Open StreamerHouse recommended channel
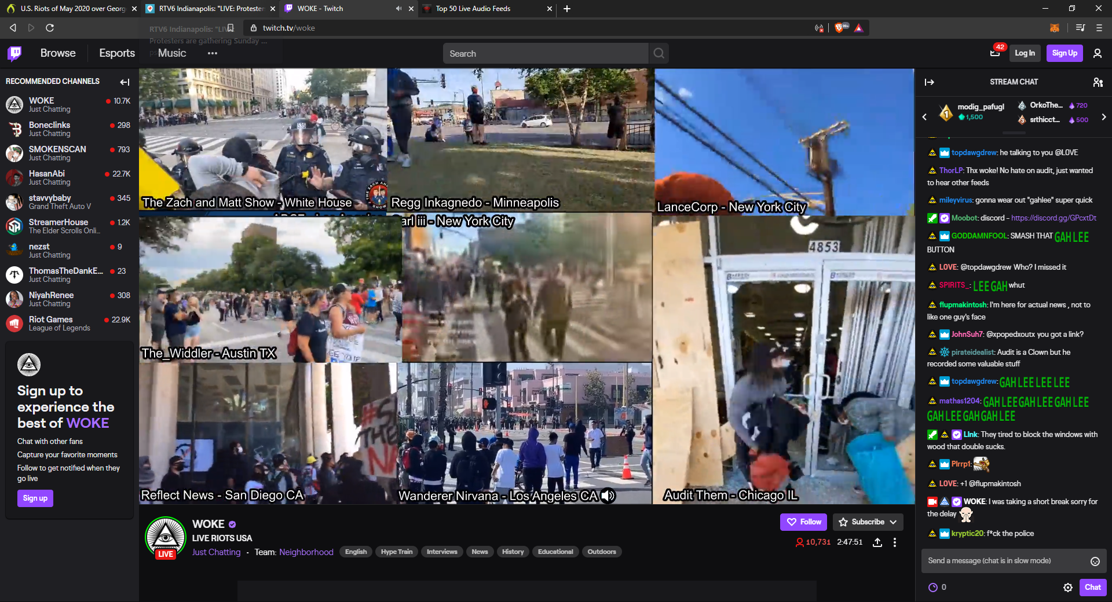The width and height of the screenshot is (1112, 602). pos(69,226)
